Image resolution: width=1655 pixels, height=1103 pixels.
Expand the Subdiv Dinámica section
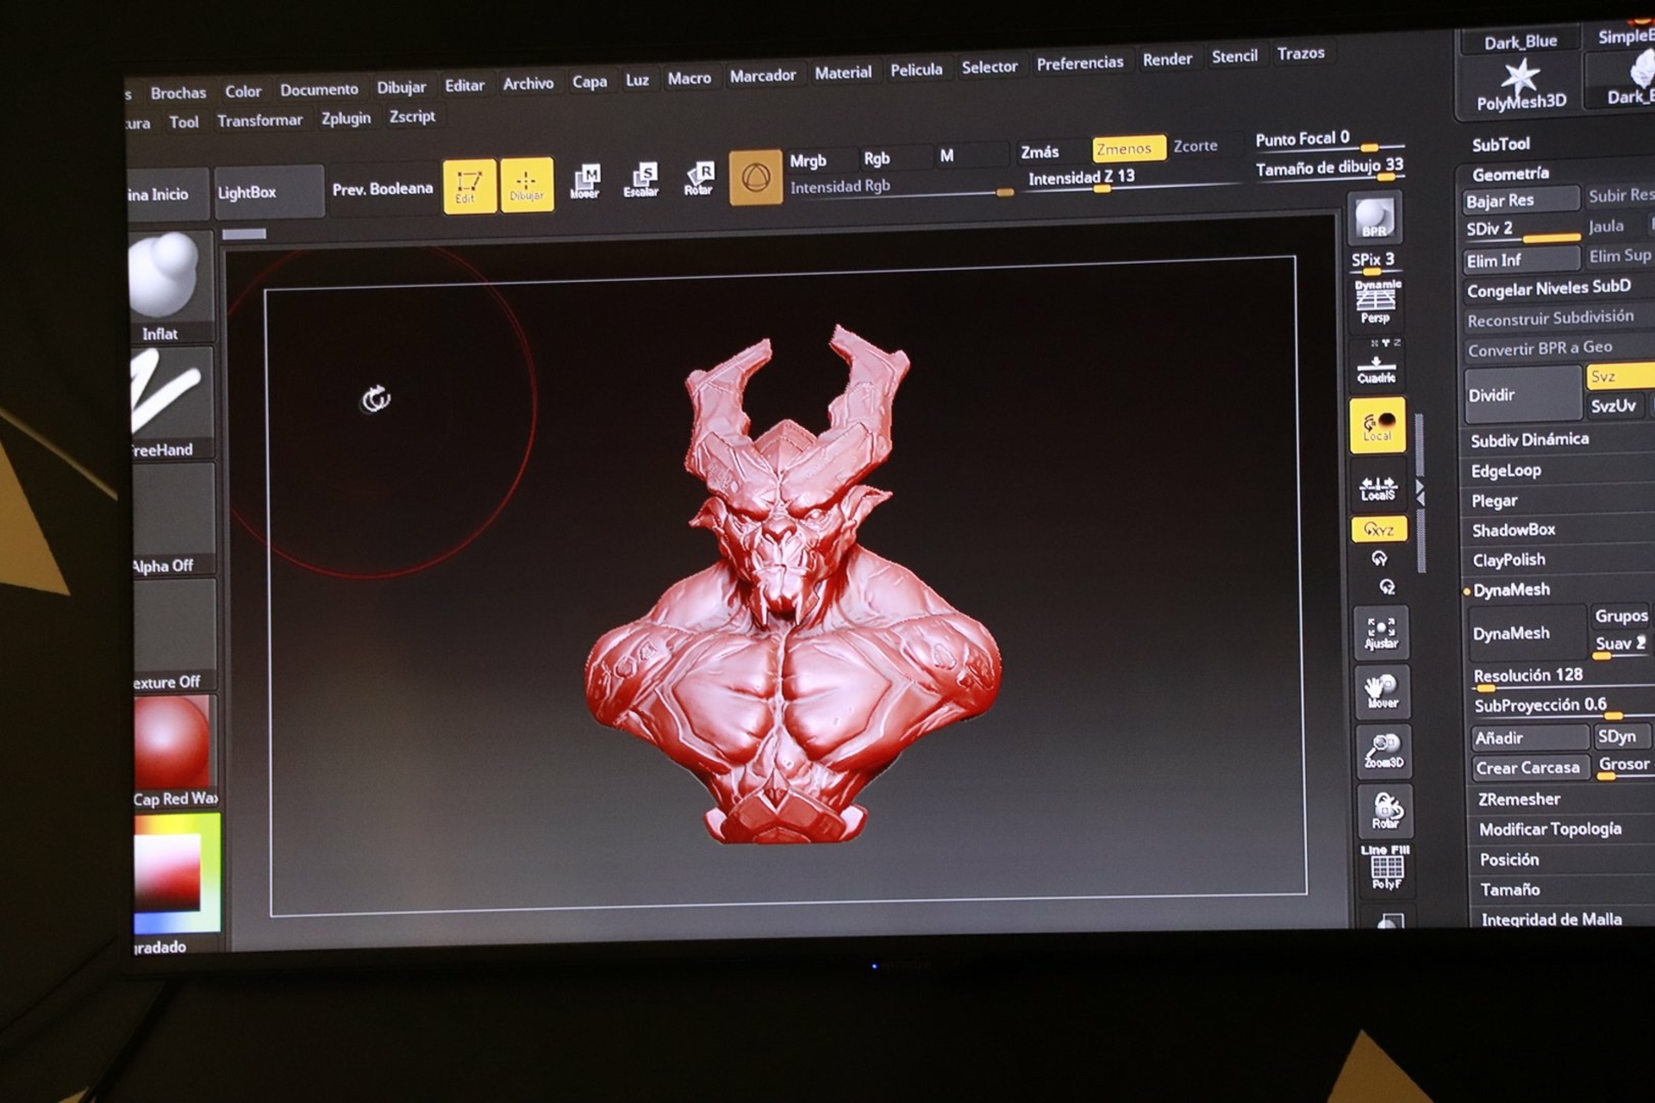[x=1529, y=439]
